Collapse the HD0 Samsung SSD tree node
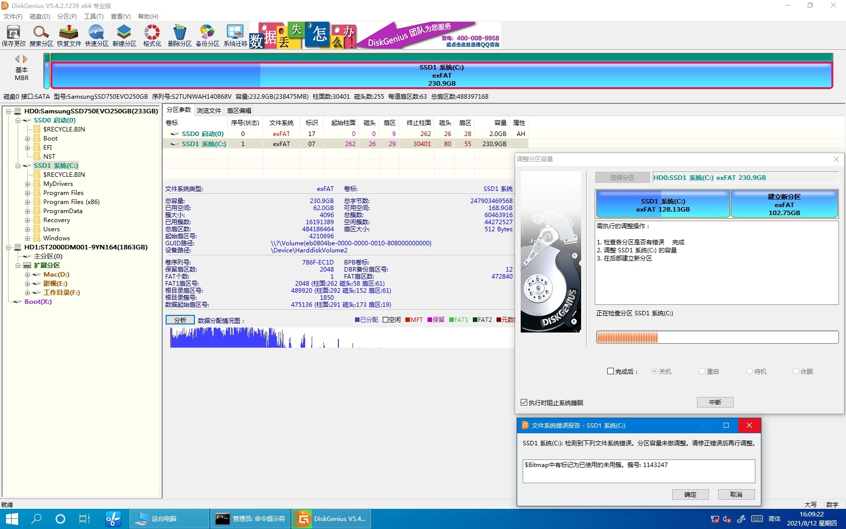Image resolution: width=846 pixels, height=529 pixels. [x=9, y=111]
